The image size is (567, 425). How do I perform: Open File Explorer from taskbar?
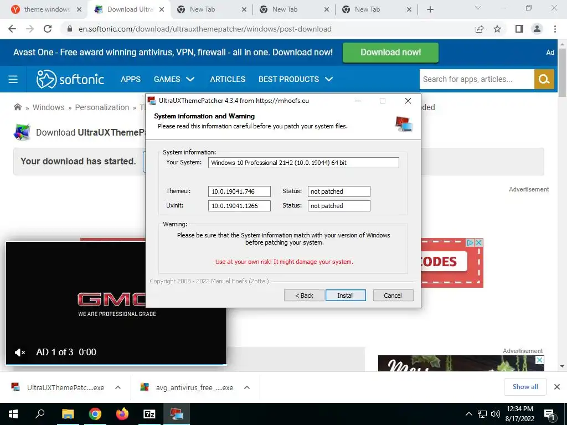click(x=68, y=414)
